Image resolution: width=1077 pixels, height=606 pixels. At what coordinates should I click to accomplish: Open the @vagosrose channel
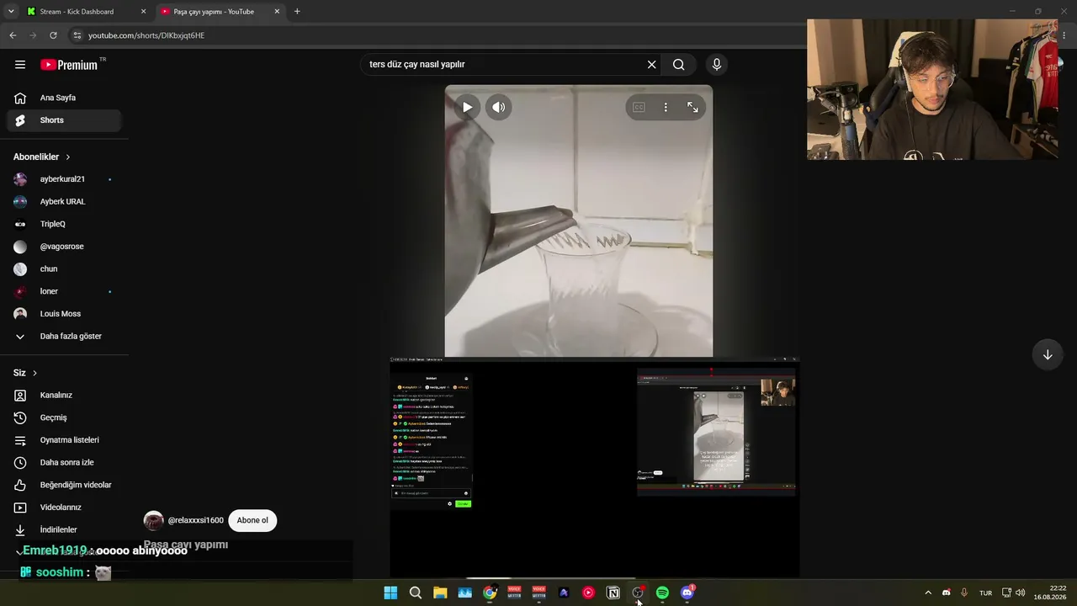pyautogui.click(x=64, y=247)
